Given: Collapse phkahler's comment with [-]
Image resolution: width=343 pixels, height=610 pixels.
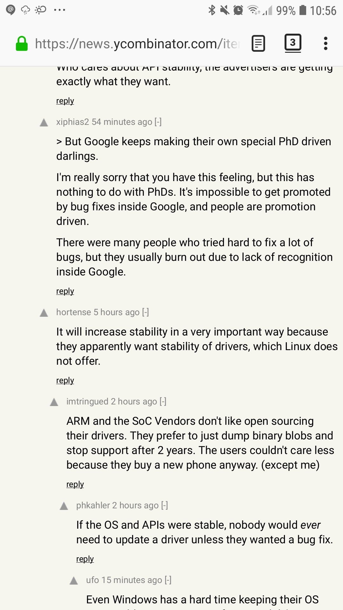Looking at the screenshot, I should click(165, 505).
